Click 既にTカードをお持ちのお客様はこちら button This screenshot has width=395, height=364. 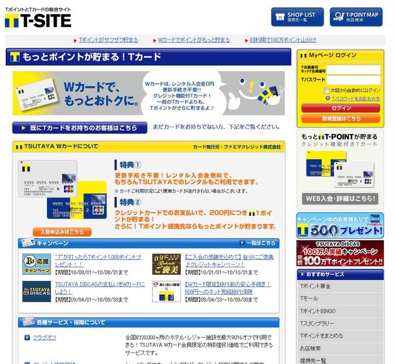coord(80,128)
